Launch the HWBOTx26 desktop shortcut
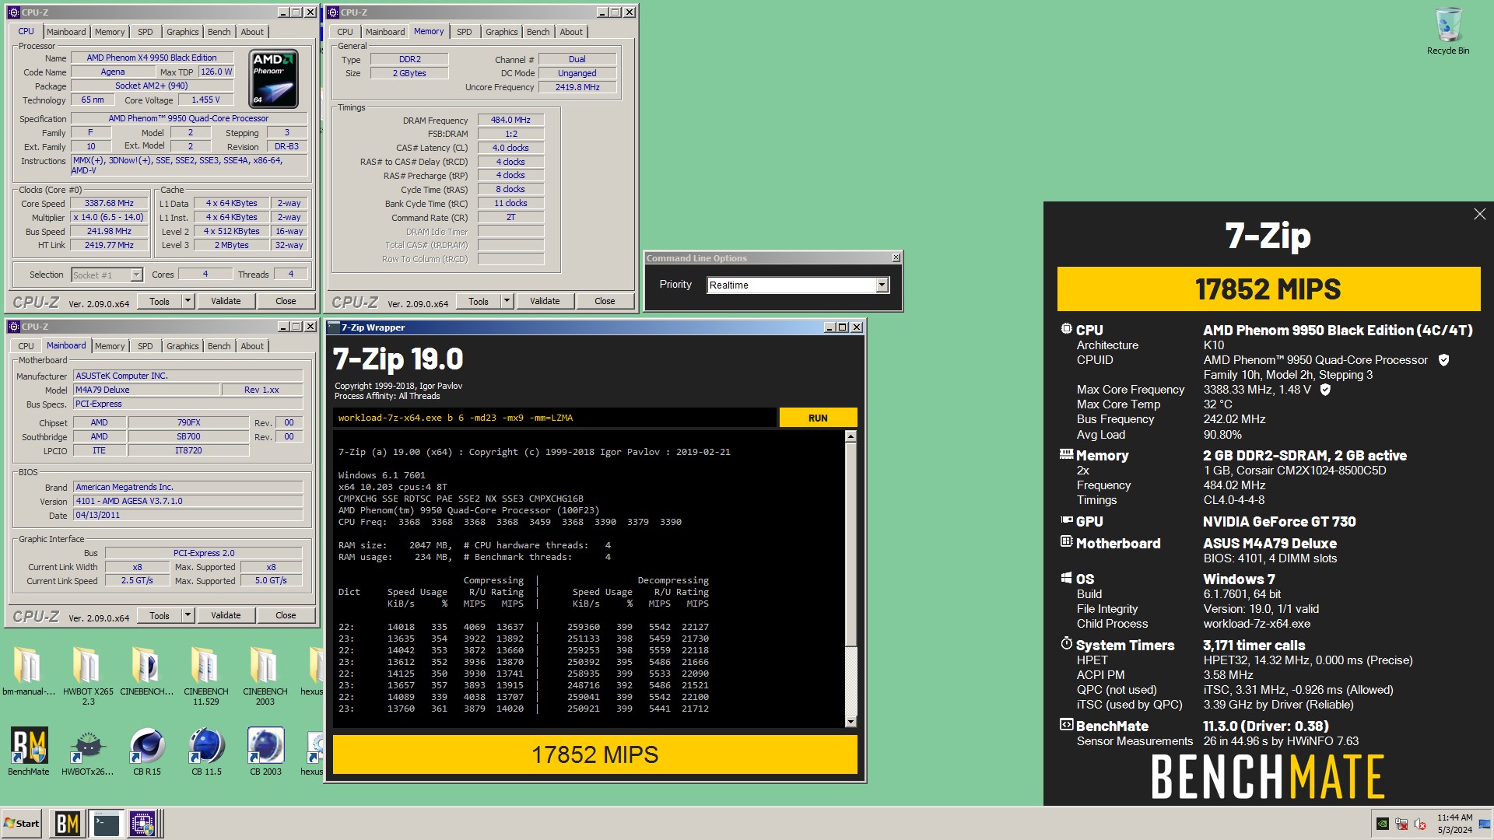This screenshot has height=840, width=1494. 87,751
